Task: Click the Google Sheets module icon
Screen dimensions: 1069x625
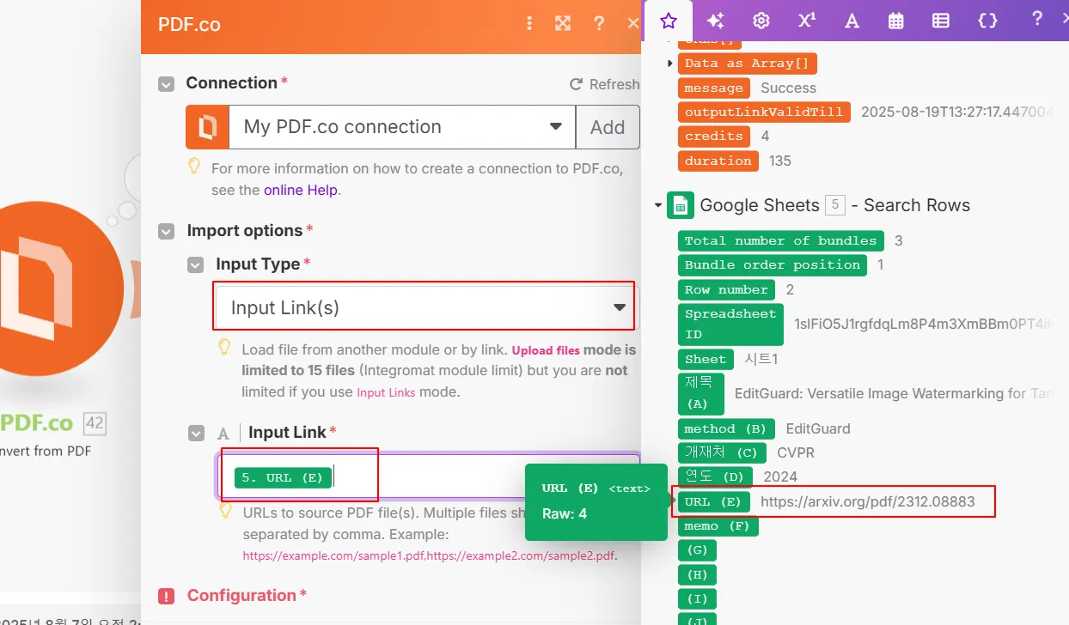Action: click(681, 205)
